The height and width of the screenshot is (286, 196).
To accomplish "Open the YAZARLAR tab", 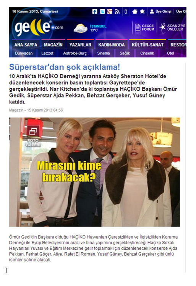I will 80,45.
